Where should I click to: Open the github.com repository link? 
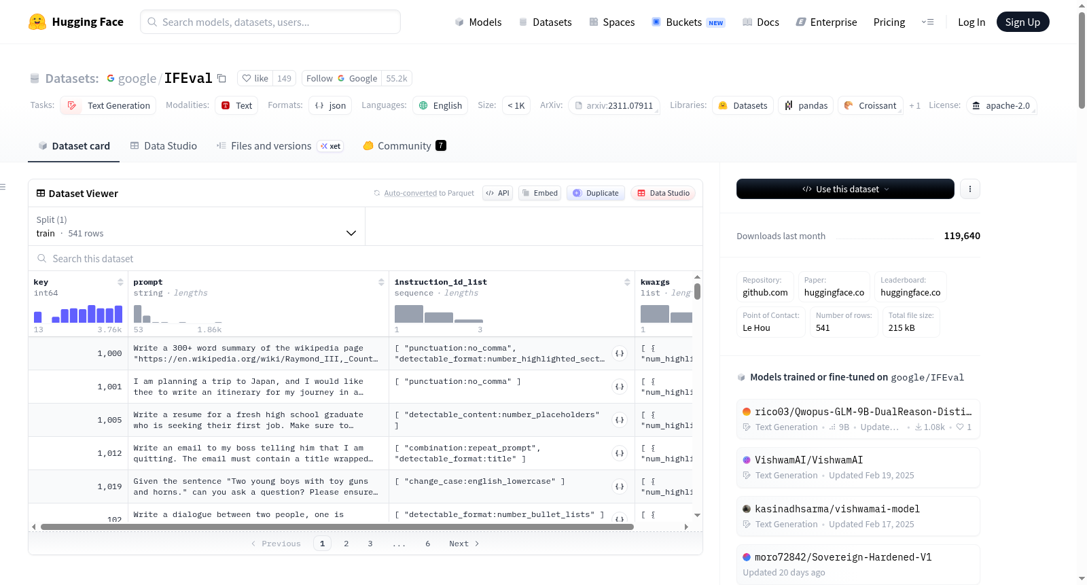tap(765, 286)
